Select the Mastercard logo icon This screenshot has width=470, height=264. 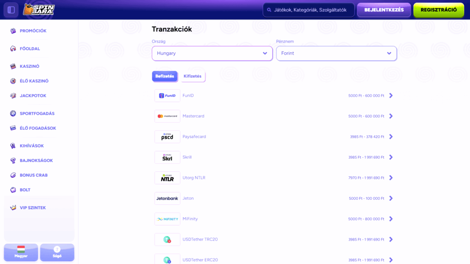(167, 116)
